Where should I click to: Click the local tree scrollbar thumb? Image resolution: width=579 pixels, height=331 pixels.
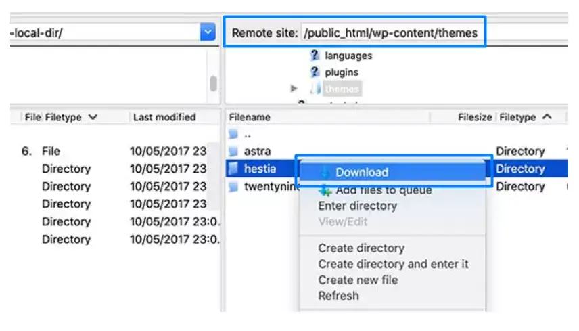(213, 83)
